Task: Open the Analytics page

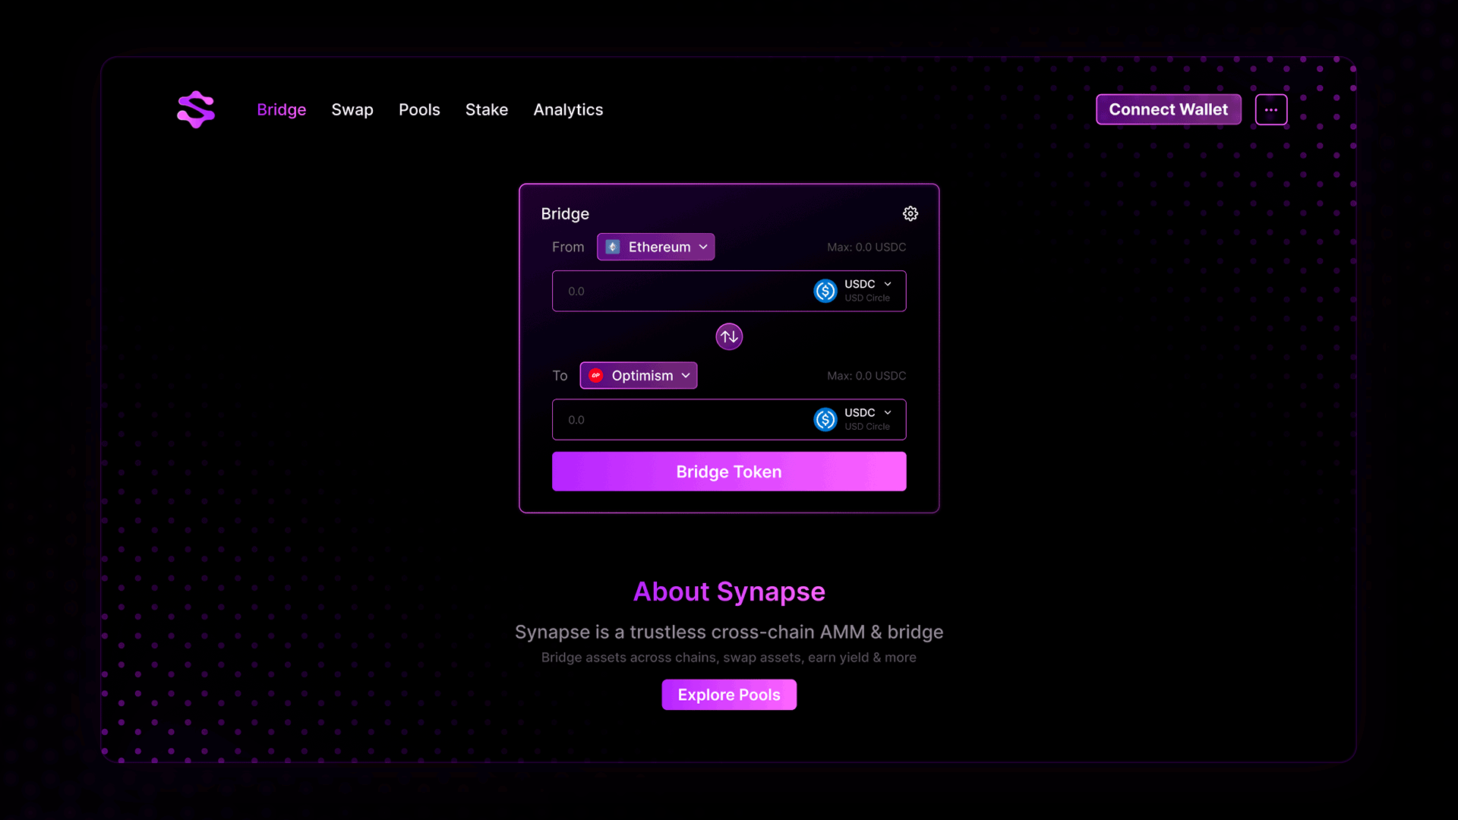Action: [568, 109]
